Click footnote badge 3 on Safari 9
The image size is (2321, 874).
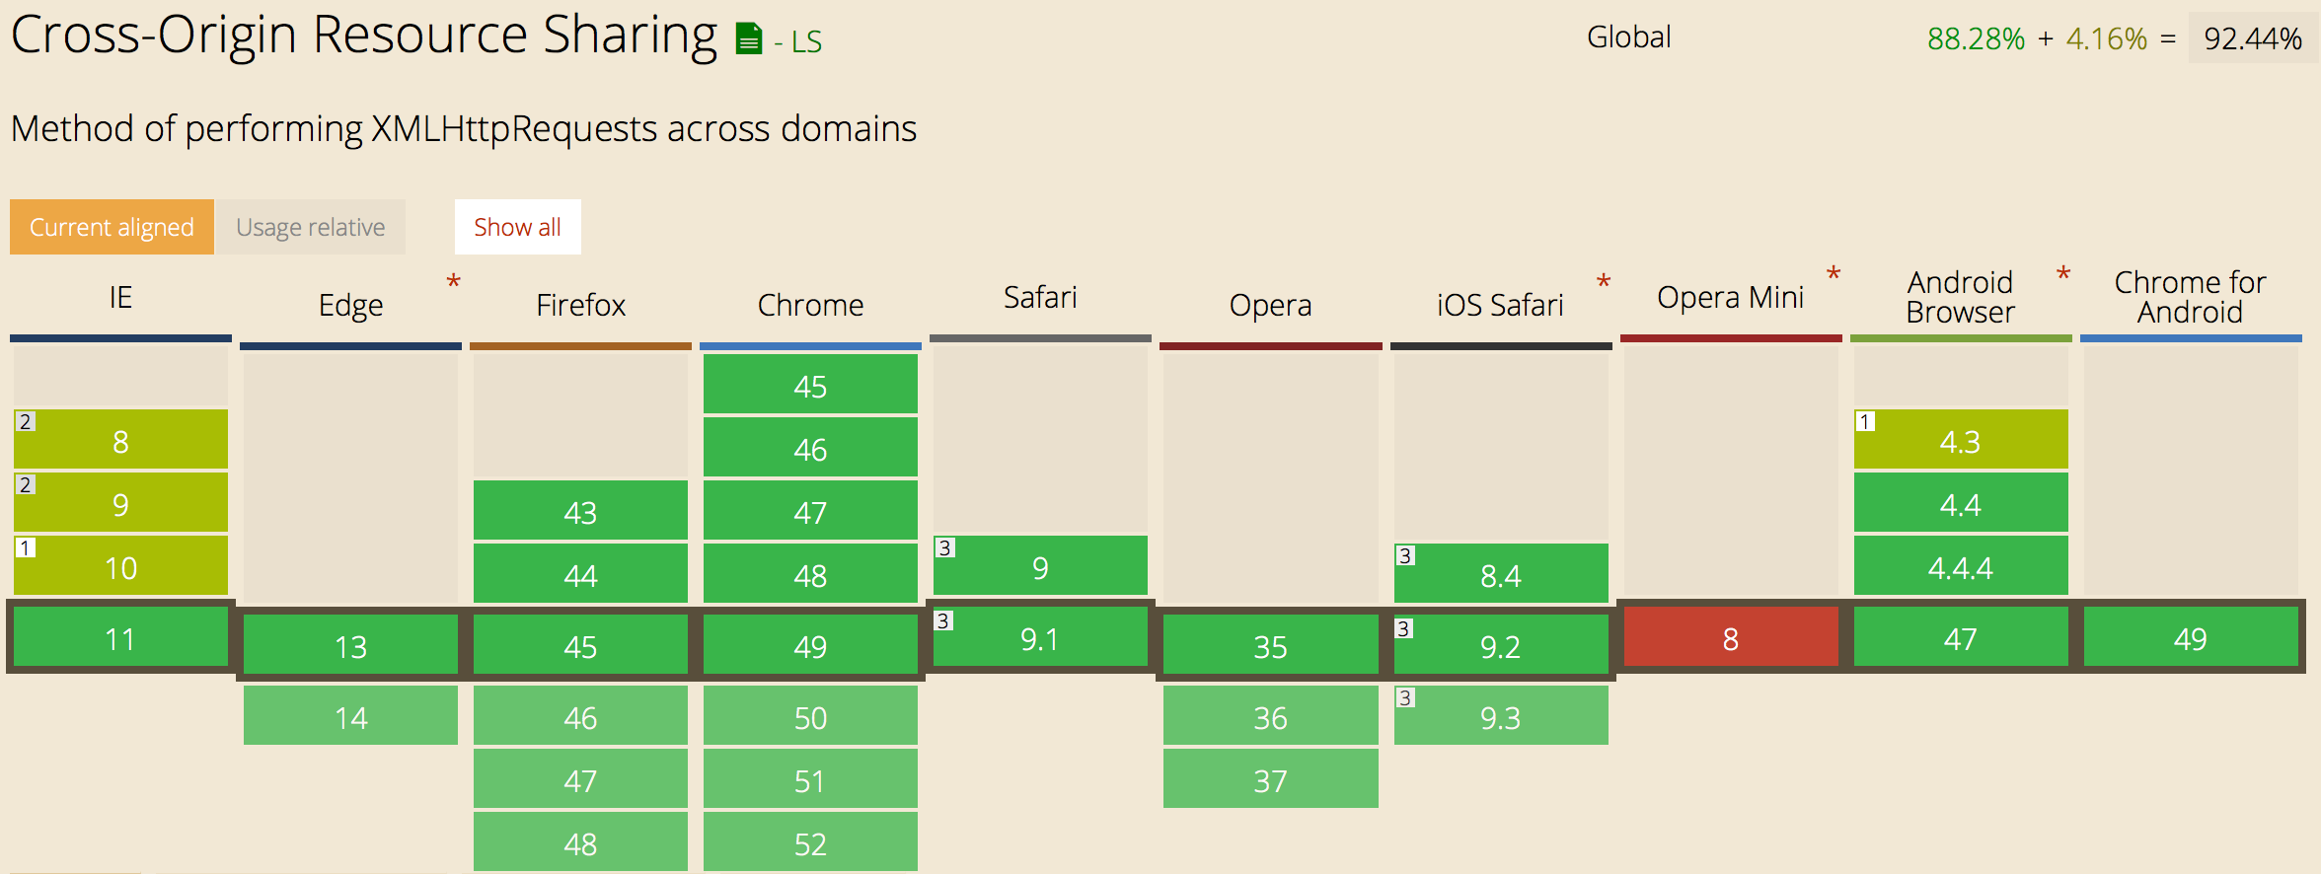pyautogui.click(x=943, y=547)
